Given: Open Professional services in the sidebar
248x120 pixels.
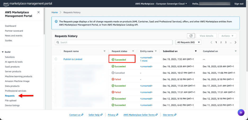Looking at the screenshot, I should pyautogui.click(x=16, y=91).
